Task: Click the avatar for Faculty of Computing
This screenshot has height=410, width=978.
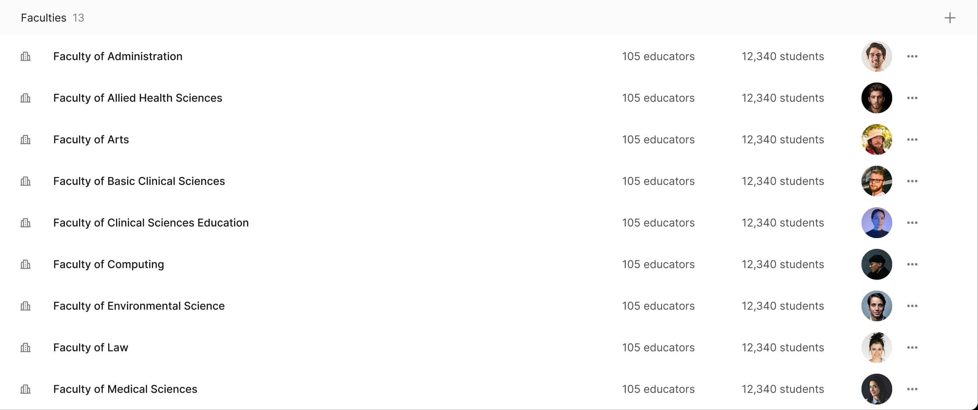Action: coord(876,264)
